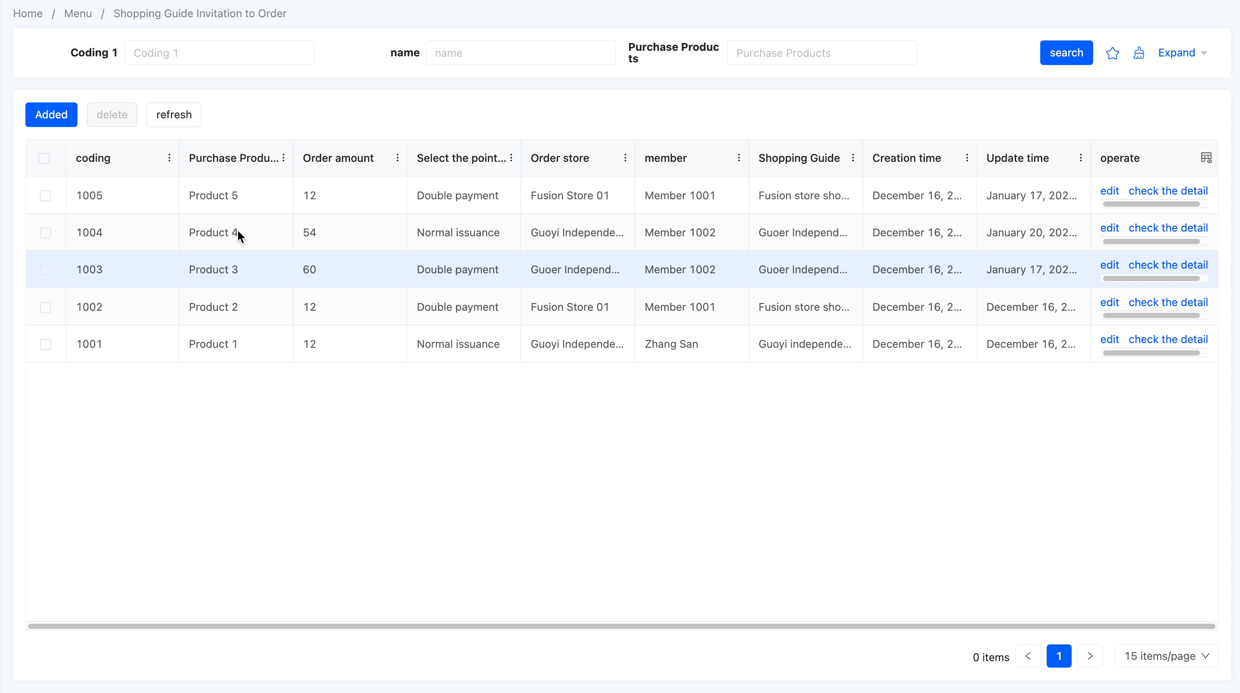1240x693 pixels.
Task: Go to previous page arrow
Action: (x=1028, y=656)
